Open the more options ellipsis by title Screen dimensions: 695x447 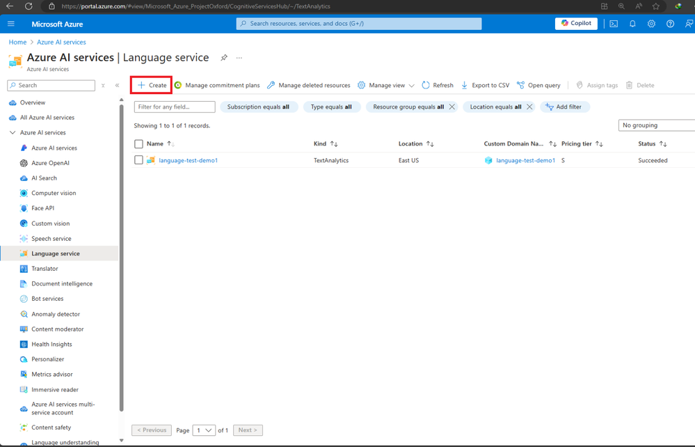(239, 58)
